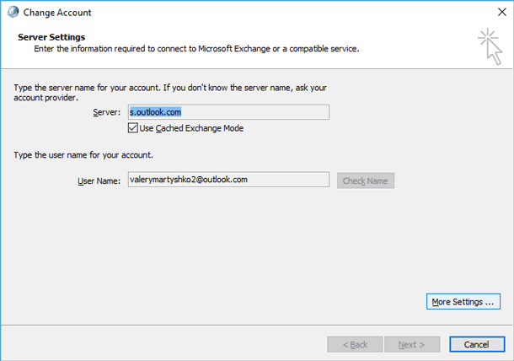Screen dimensions: 514x361
Task: Click the Outlook globe icon in title bar
Action: pos(13,12)
